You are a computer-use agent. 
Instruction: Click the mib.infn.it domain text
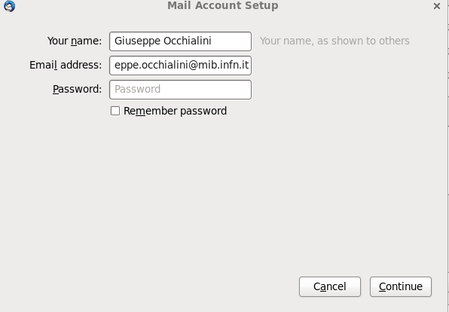click(223, 65)
